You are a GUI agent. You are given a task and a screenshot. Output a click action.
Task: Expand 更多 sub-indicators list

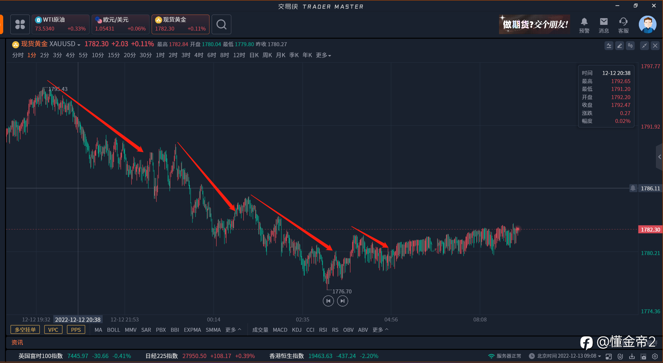381,330
